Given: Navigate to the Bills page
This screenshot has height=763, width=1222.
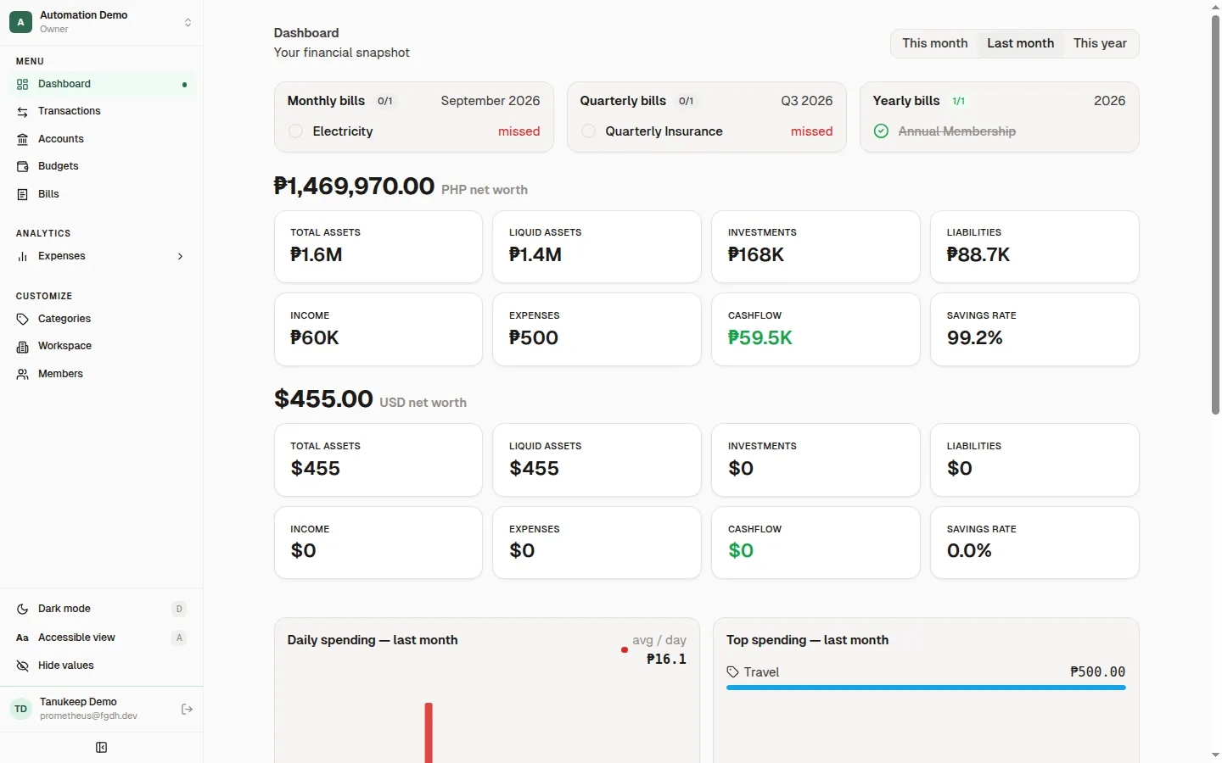Looking at the screenshot, I should pyautogui.click(x=102, y=194).
